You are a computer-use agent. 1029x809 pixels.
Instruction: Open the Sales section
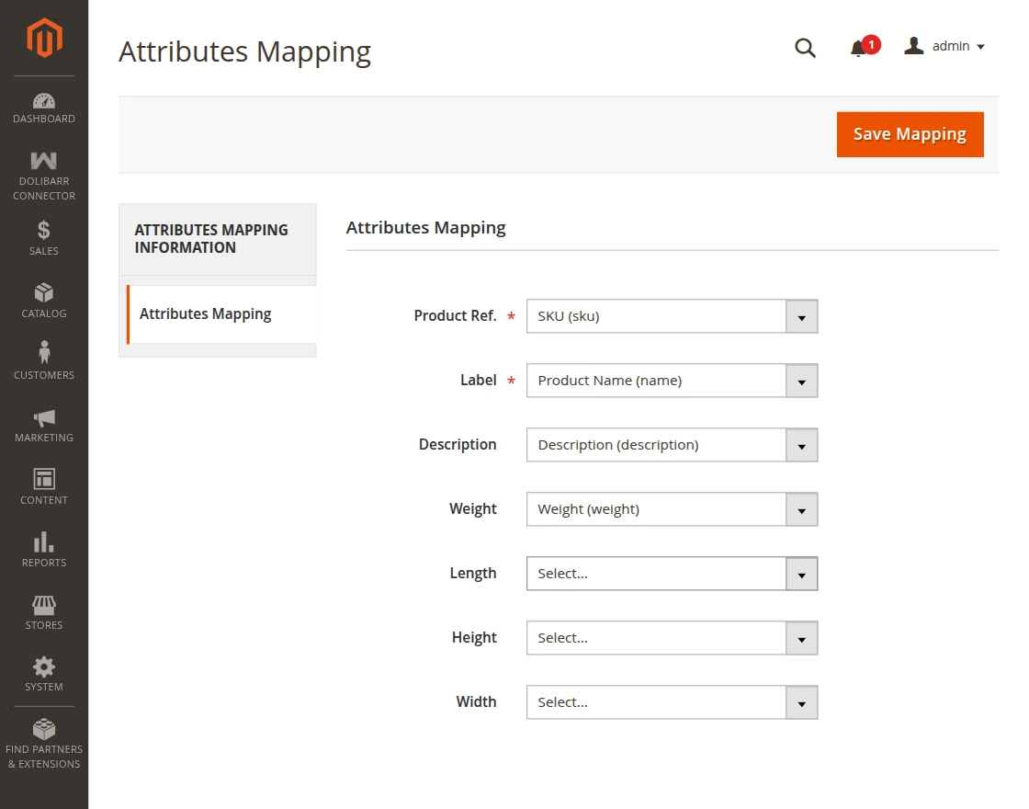pos(43,236)
